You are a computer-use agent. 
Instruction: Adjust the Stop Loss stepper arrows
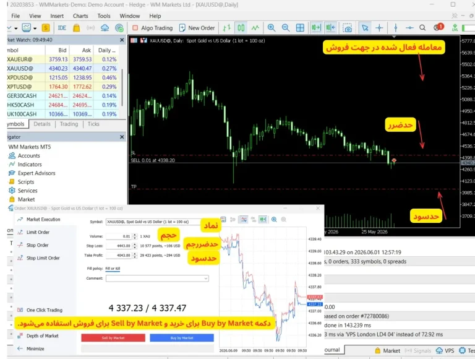(135, 246)
